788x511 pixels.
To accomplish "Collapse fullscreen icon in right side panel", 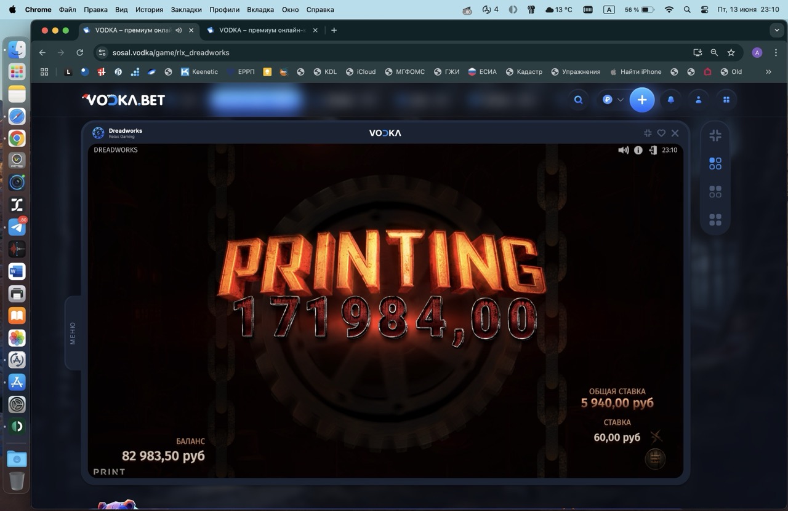I will pyautogui.click(x=715, y=136).
